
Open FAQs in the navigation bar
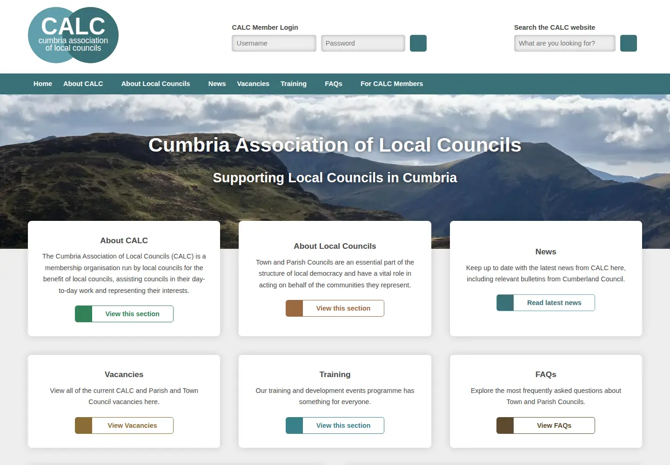coord(334,84)
